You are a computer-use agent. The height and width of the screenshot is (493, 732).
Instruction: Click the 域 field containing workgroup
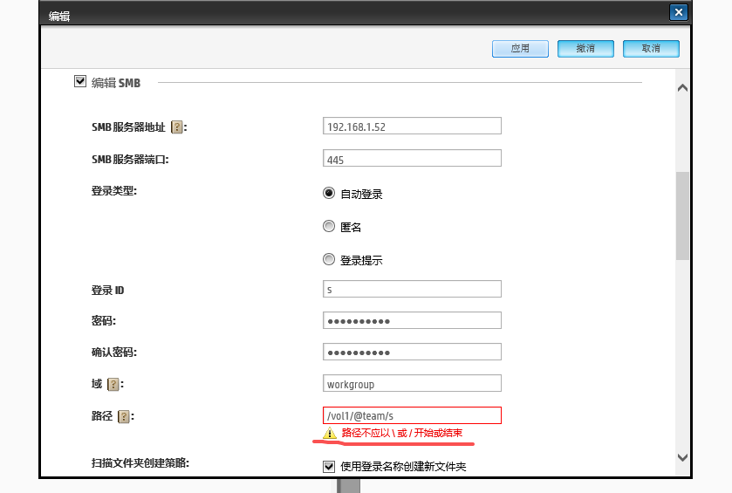(412, 383)
